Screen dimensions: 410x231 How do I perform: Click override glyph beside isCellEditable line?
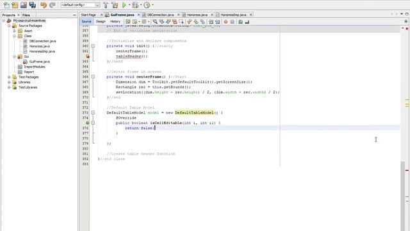pos(87,123)
